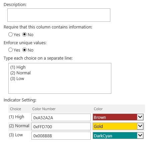Image resolution: width=159 pixels, height=142 pixels.
Task: Click the Brown color swatch
Action: coord(115,117)
